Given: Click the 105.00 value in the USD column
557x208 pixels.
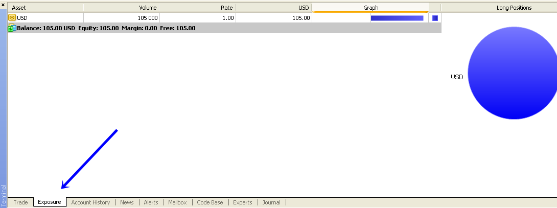Looking at the screenshot, I should tap(301, 18).
